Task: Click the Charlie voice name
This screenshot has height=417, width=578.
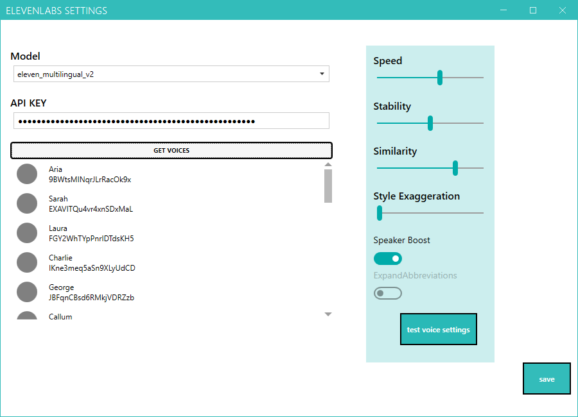Action: coord(60,257)
